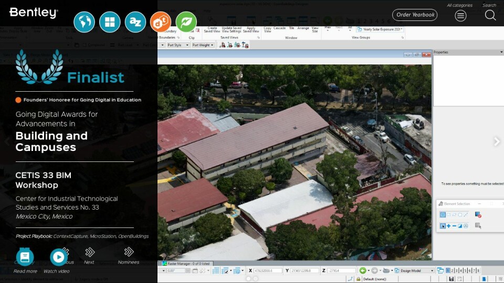504x283 pixels.
Task: Open the Part Style dropdown
Action: point(178,45)
